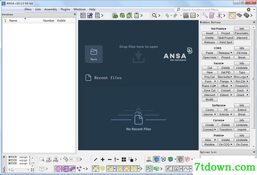Click the purple circle icon in bottom toolbar

(58, 169)
